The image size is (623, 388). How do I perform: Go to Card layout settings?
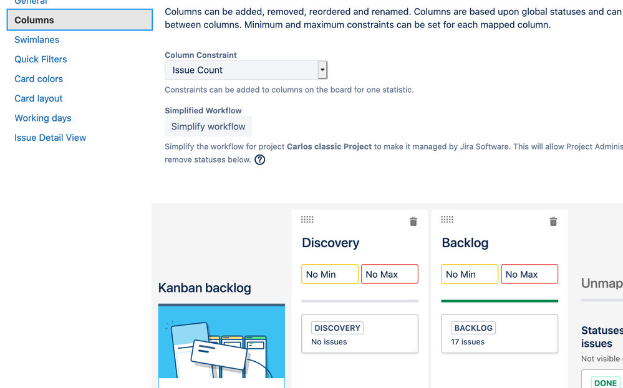pos(39,98)
